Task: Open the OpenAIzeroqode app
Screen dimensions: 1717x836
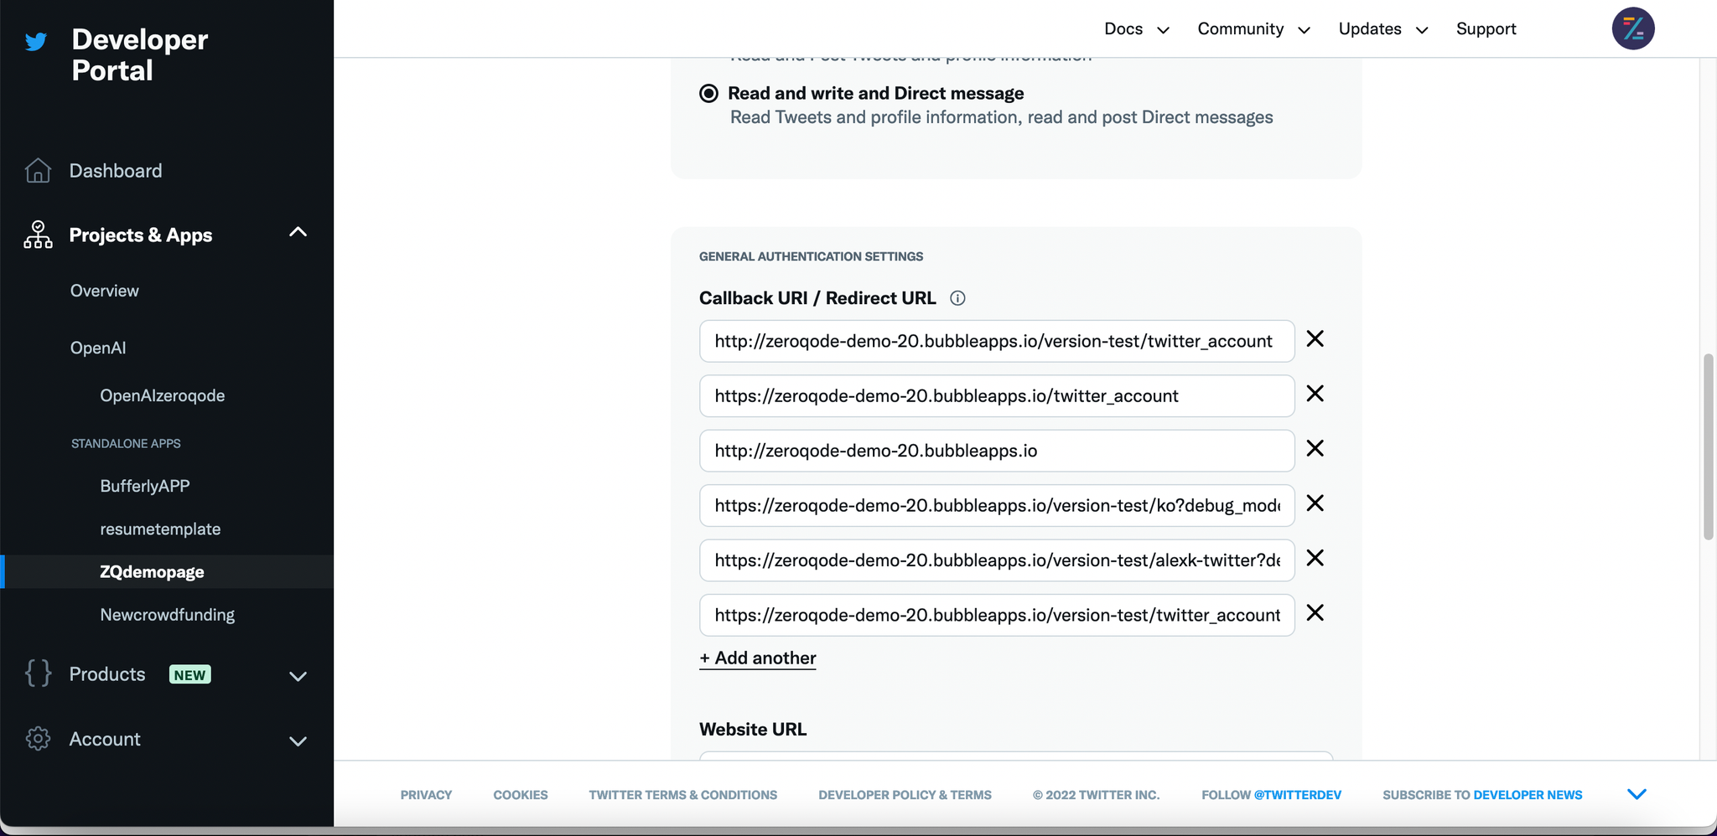Action: tap(163, 395)
